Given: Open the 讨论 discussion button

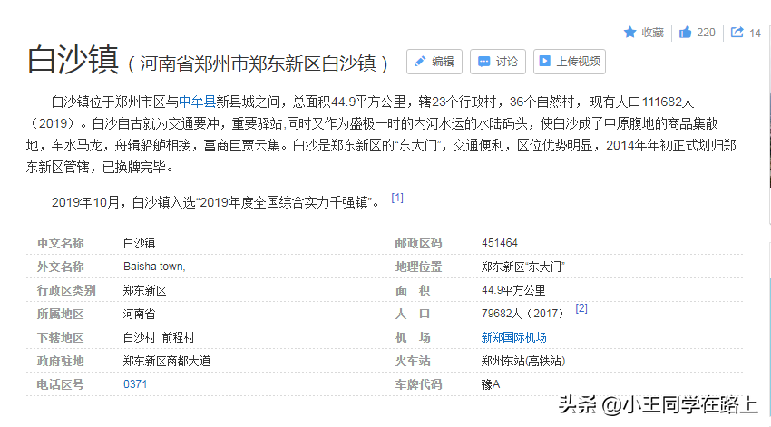Looking at the screenshot, I should coord(498,62).
